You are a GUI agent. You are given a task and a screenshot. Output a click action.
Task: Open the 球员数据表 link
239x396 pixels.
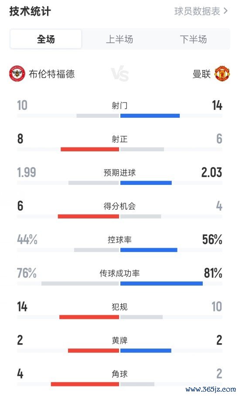(197, 11)
